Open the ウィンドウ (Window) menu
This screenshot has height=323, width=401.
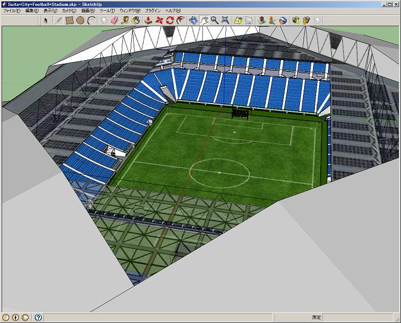tap(130, 11)
